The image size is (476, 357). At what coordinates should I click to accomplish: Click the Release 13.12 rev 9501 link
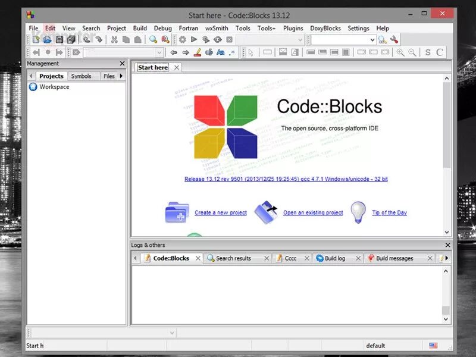[x=286, y=179]
